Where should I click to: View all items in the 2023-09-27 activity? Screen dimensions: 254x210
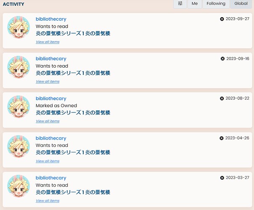[x=48, y=42]
